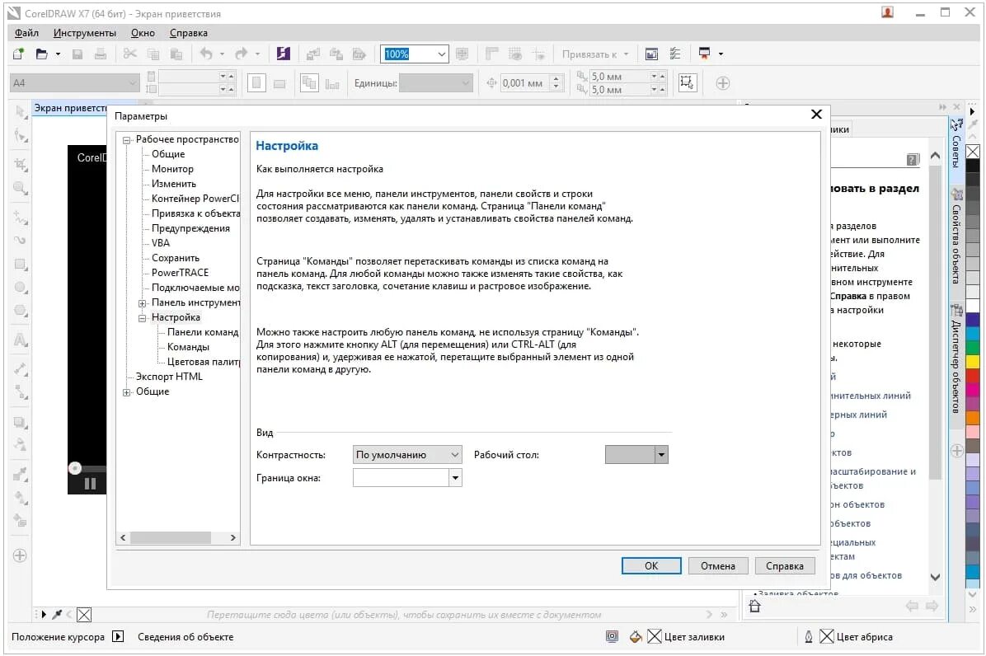This screenshot has width=986, height=656.
Task: Open the Справка menu
Action: [188, 33]
